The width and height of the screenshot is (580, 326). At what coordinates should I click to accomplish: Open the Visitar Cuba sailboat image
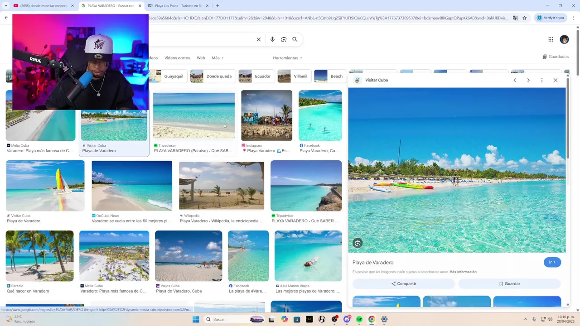coord(45,186)
